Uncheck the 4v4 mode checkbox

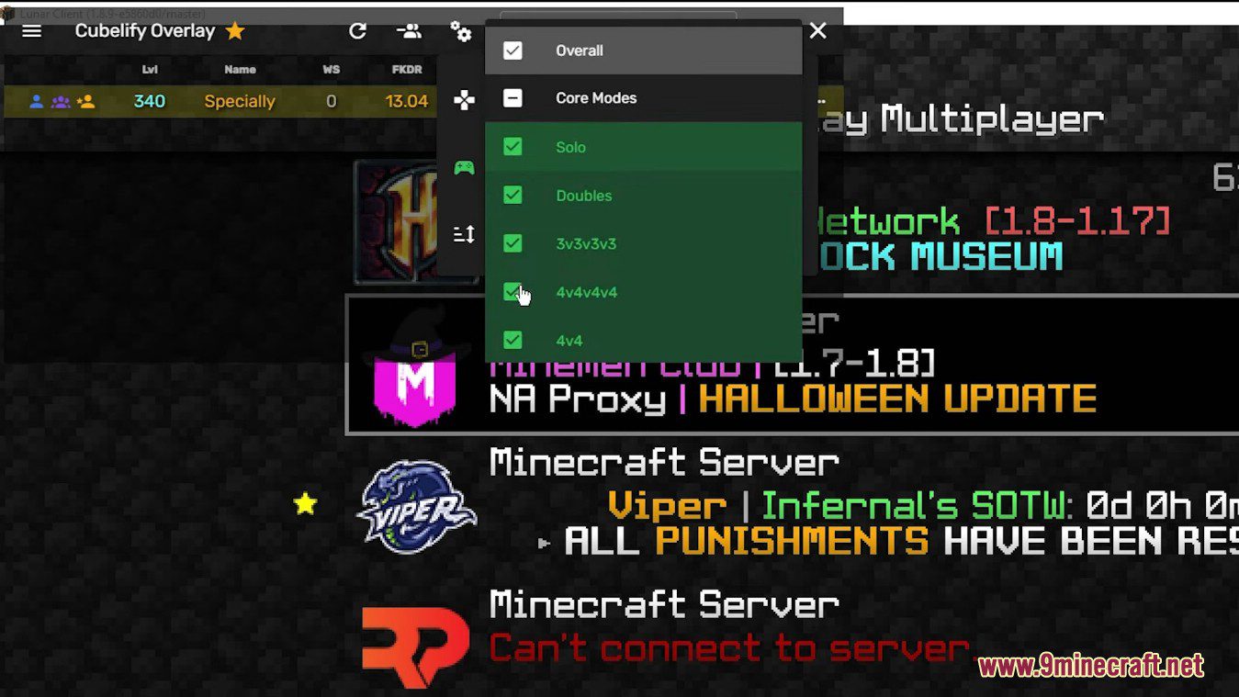coord(512,341)
